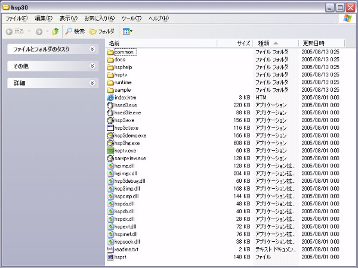The image size is (358, 268).
Task: Click the Up folder toolbar icon
Action: pyautogui.click(x=55, y=31)
